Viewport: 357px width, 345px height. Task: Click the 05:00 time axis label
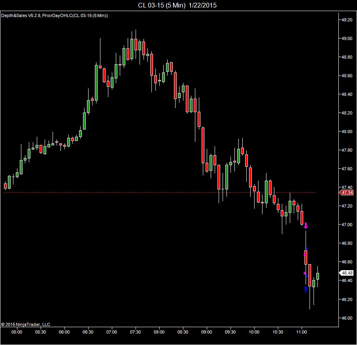pyautogui.click(x=17, y=332)
